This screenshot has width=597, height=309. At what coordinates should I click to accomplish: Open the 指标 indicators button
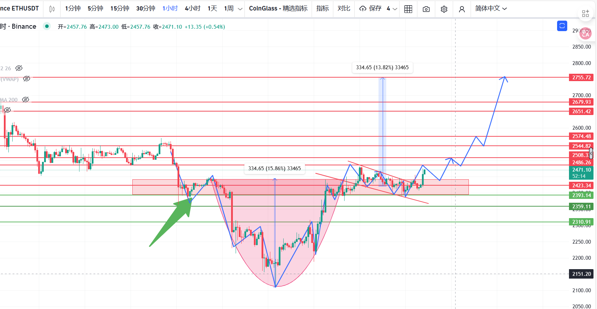tap(322, 8)
